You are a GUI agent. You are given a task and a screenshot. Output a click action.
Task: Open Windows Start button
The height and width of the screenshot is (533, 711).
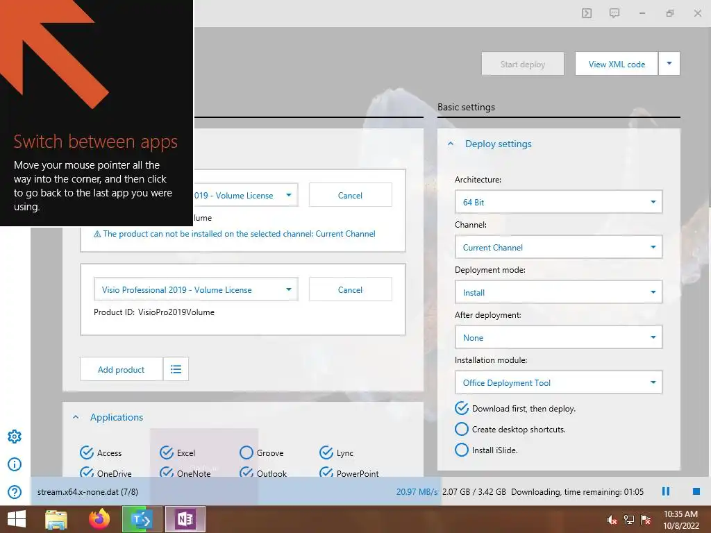coord(17,519)
